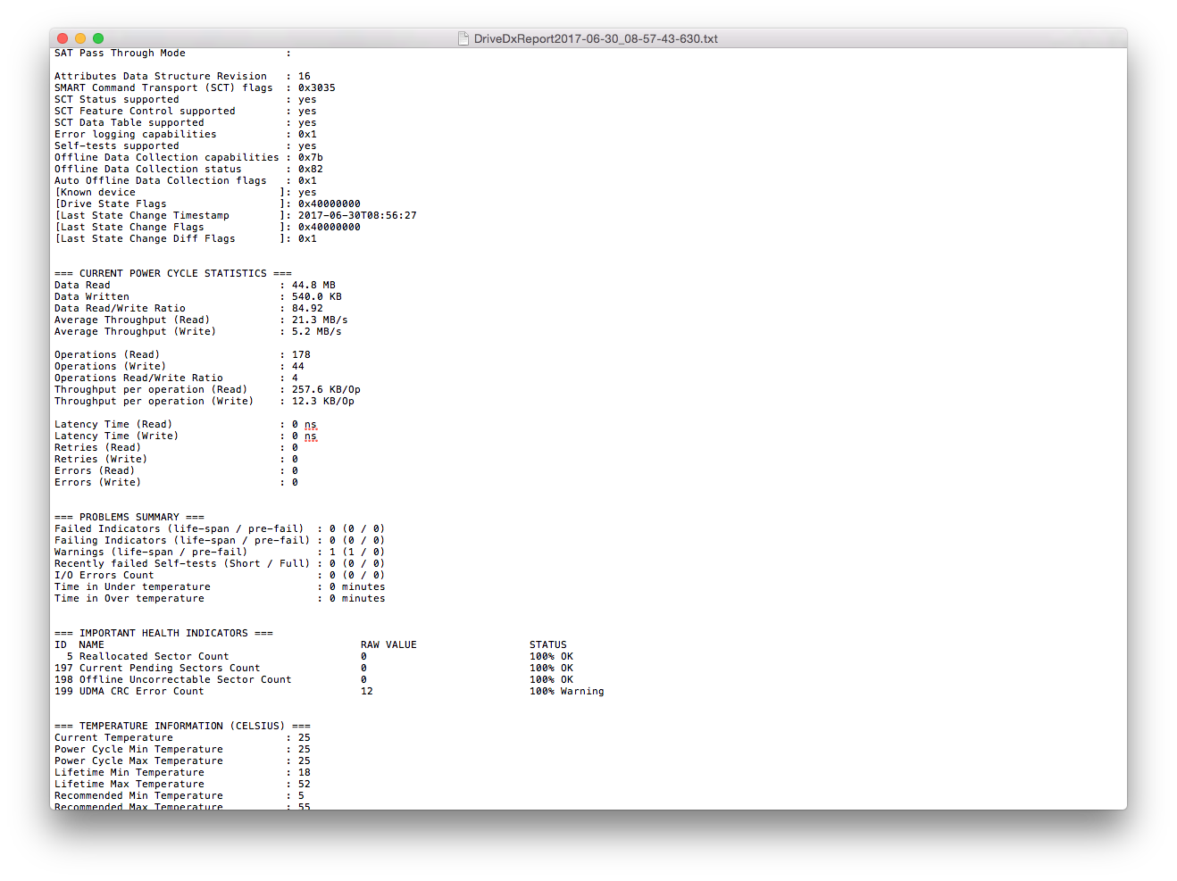This screenshot has height=881, width=1177.
Task: Select the "44.8 MB" Data Read value
Action: [x=313, y=286]
